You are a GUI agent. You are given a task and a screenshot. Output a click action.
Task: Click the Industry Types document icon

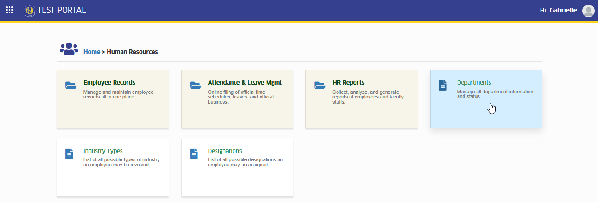[x=69, y=153]
